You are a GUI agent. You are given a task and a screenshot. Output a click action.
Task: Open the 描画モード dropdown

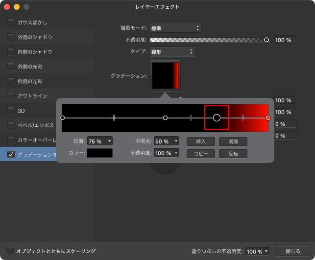175,28
